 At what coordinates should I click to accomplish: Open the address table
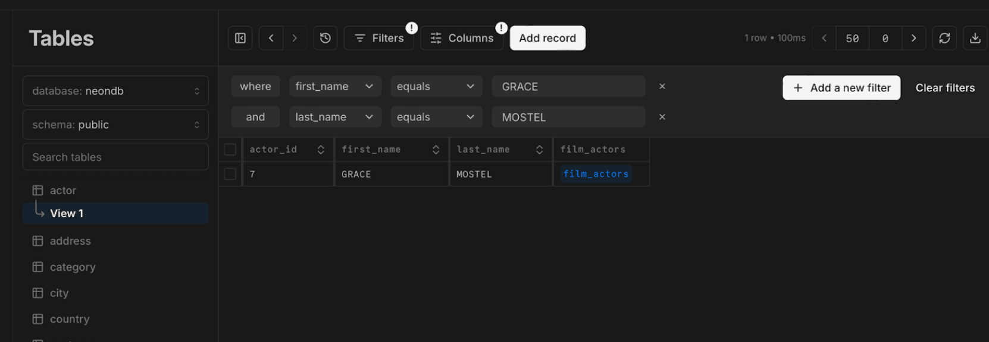coord(70,241)
